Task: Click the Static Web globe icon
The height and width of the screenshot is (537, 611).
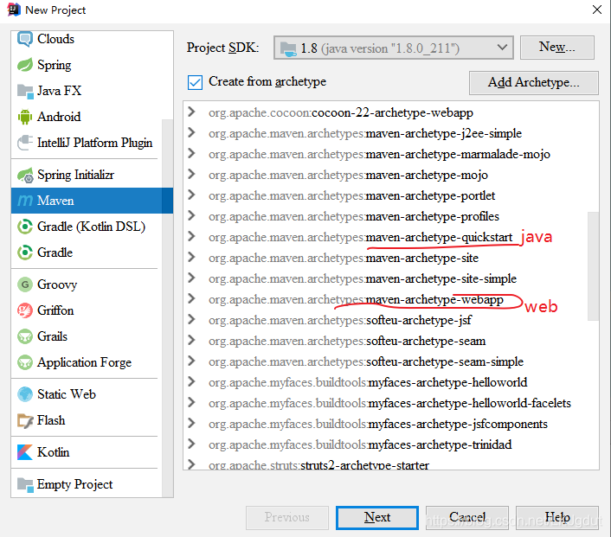Action: (x=25, y=394)
